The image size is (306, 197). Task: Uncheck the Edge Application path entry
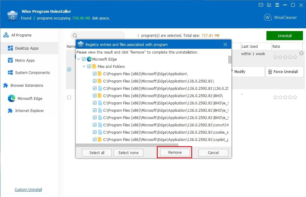coord(94,74)
